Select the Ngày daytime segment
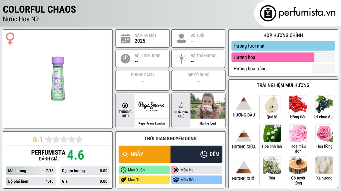341x191 pixels. click(145, 154)
